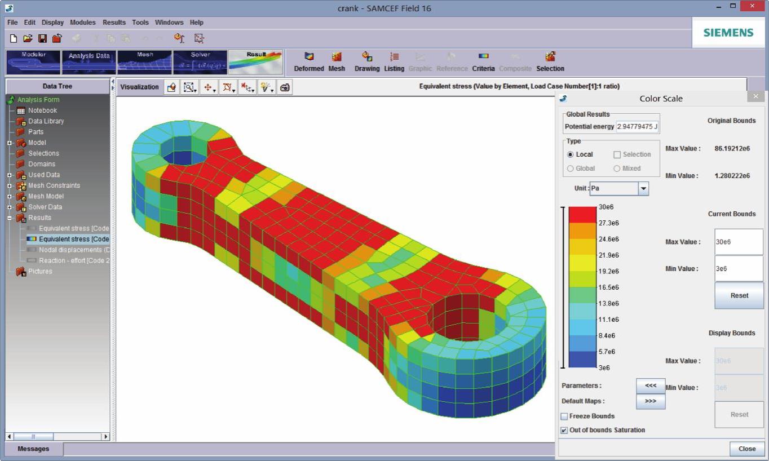Image resolution: width=769 pixels, height=461 pixels.
Task: Enable the Freeze Bounds checkbox
Action: pyautogui.click(x=564, y=416)
